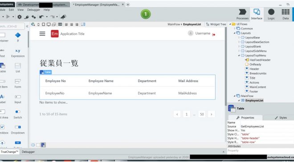Open the Processes layer tab

pos(242,14)
